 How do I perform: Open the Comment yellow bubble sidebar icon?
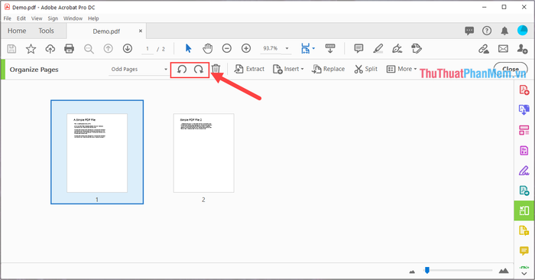(x=524, y=251)
